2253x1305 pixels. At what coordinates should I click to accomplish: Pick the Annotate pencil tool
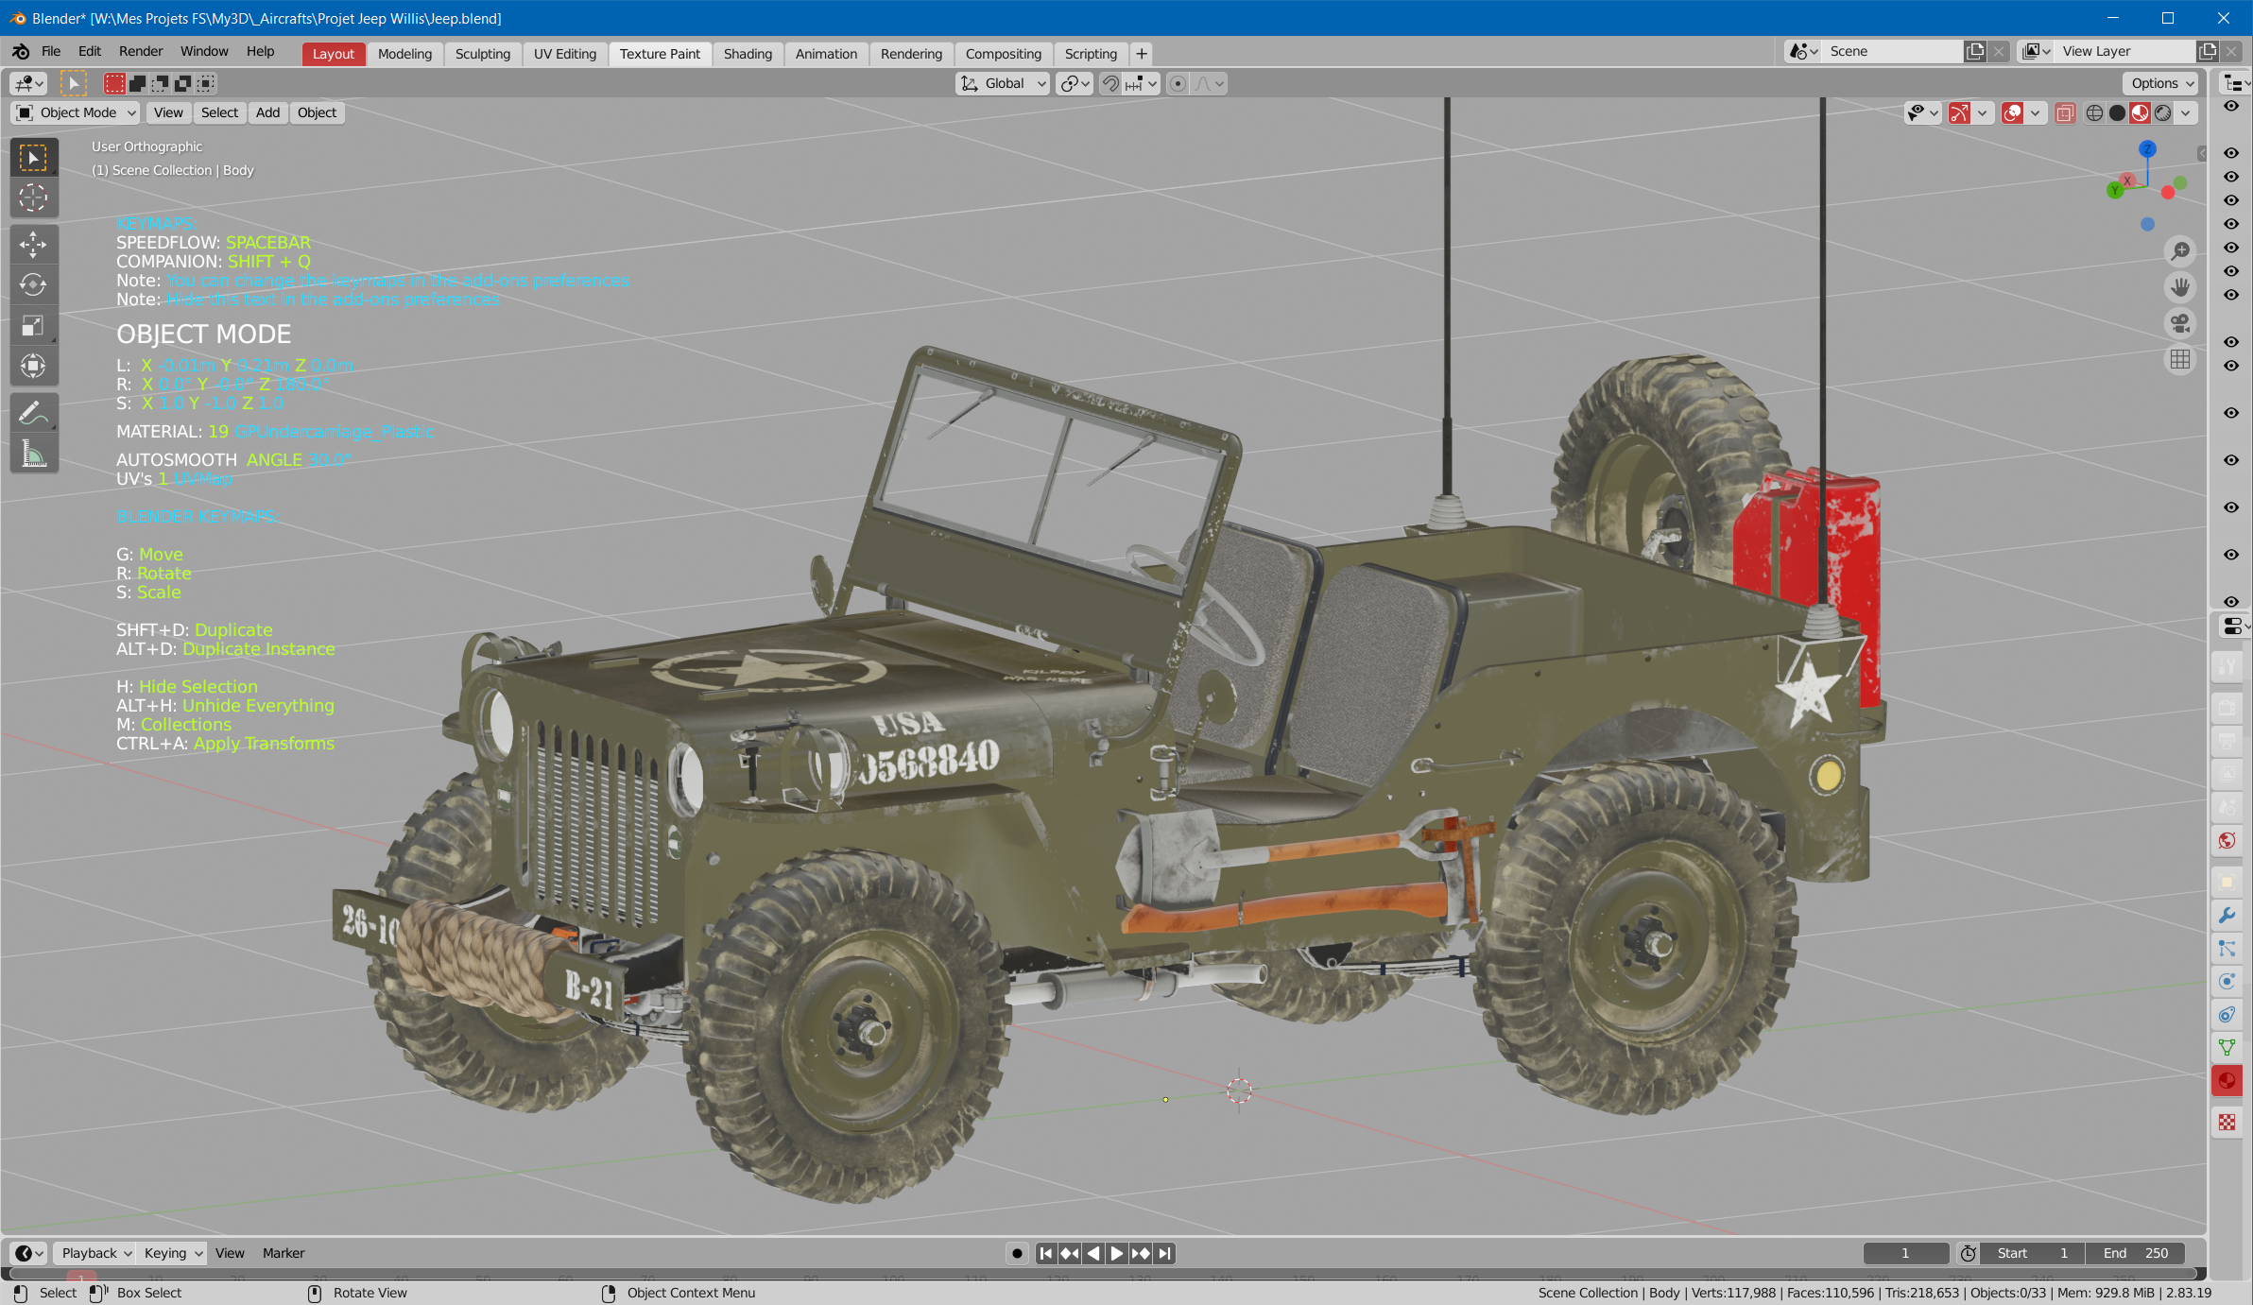point(33,413)
